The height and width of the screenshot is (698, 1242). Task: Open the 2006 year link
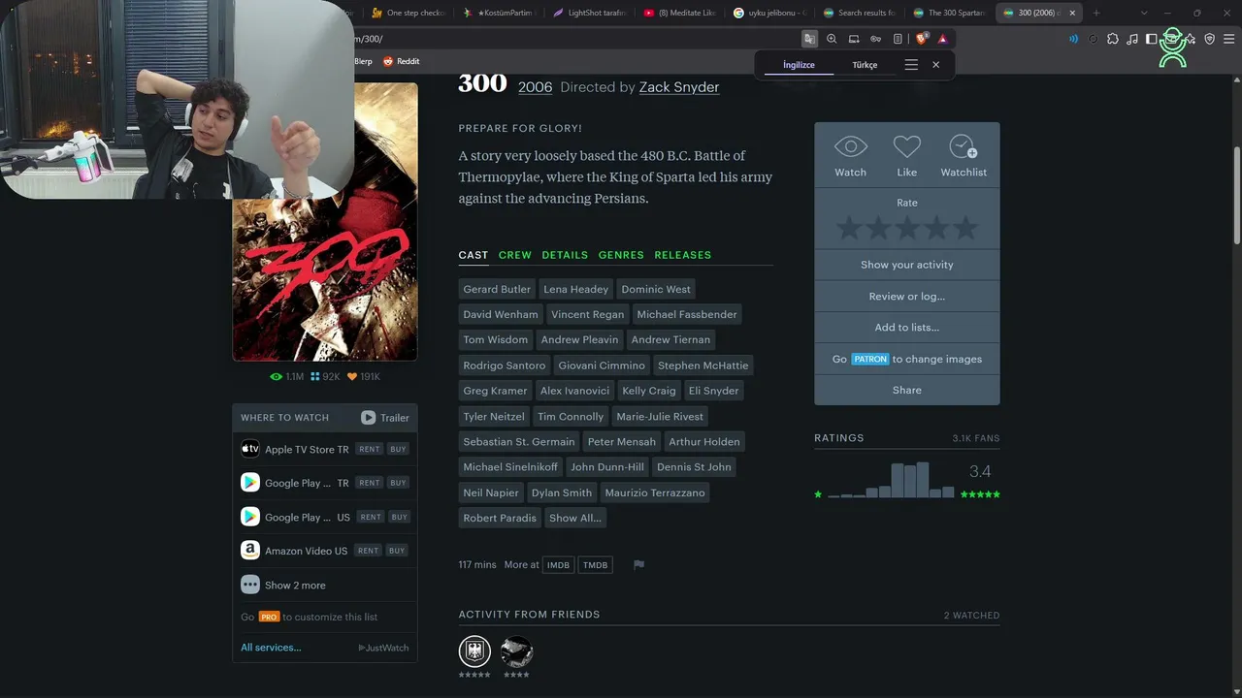(536, 87)
